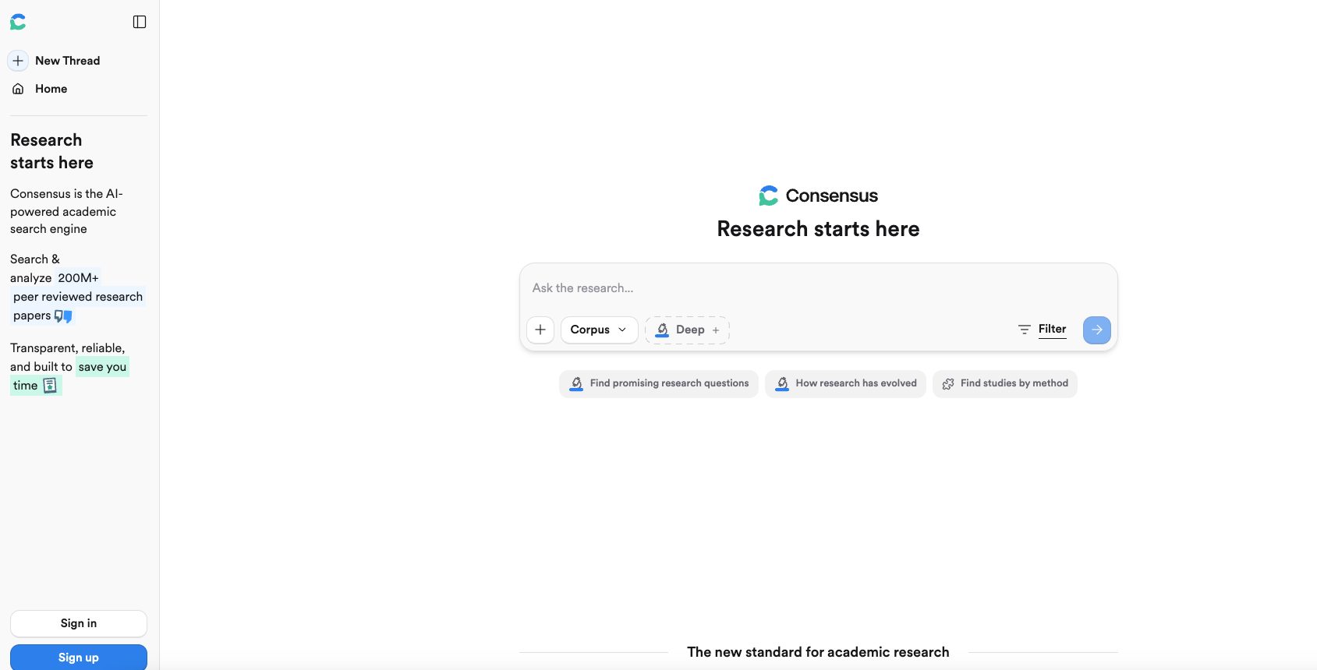Choose 'How research has evolved' suggestion
This screenshot has width=1317, height=670.
click(845, 383)
